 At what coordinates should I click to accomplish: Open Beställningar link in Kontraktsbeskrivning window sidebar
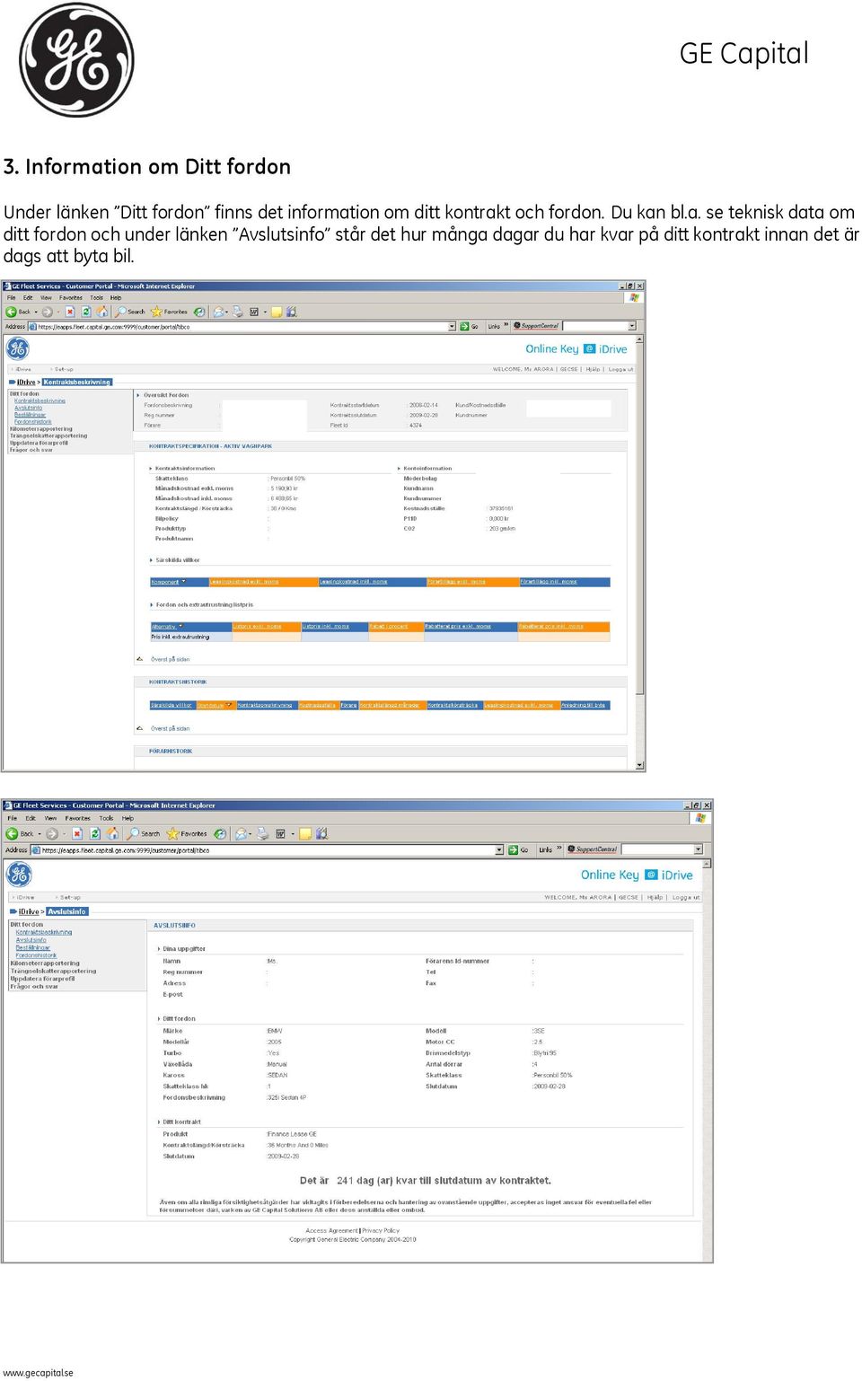tap(30, 415)
